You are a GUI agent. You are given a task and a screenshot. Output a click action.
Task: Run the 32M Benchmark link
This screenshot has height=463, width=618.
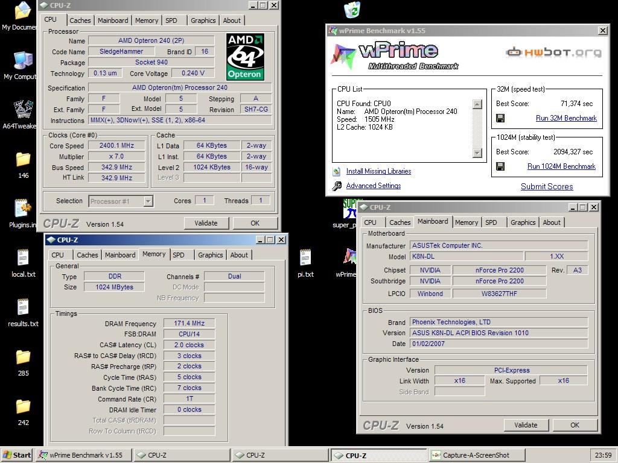click(566, 118)
